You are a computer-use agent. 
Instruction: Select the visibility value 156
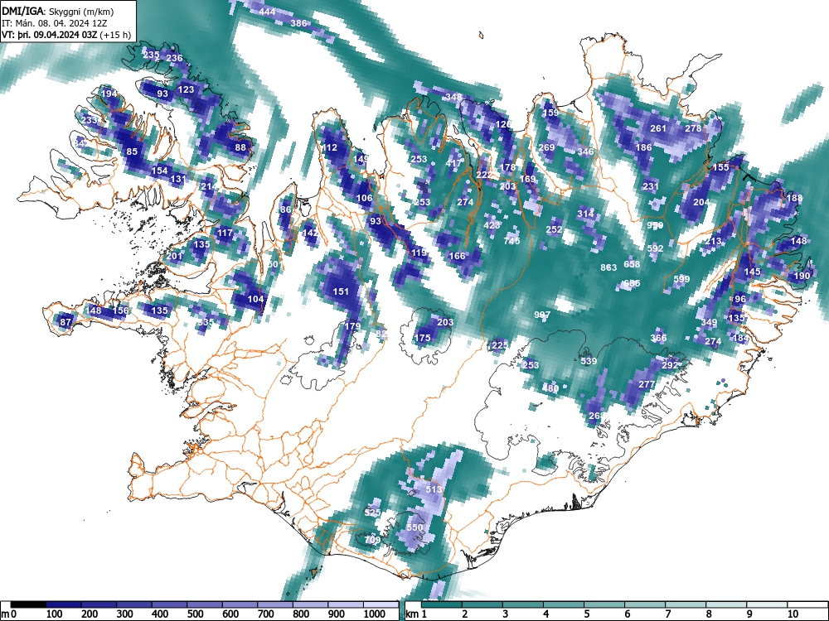point(120,310)
